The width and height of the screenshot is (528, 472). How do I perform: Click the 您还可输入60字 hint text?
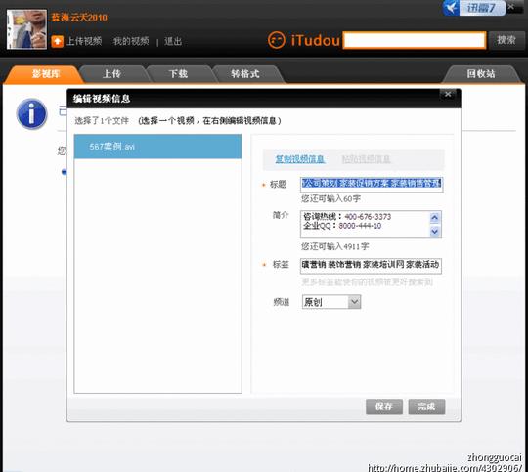(330, 199)
